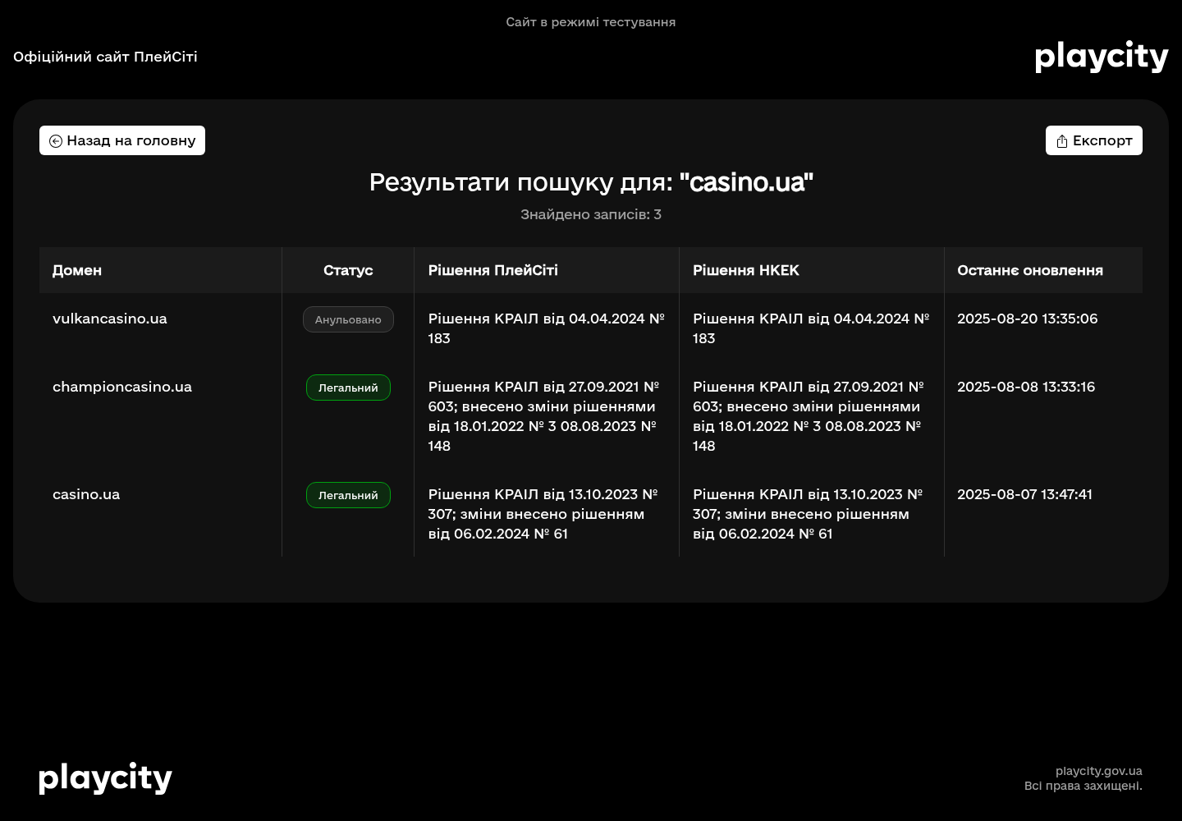This screenshot has height=821, width=1182.
Task: Click the 2025-08-08 13:33:16 update timestamp
Action: 1026,387
